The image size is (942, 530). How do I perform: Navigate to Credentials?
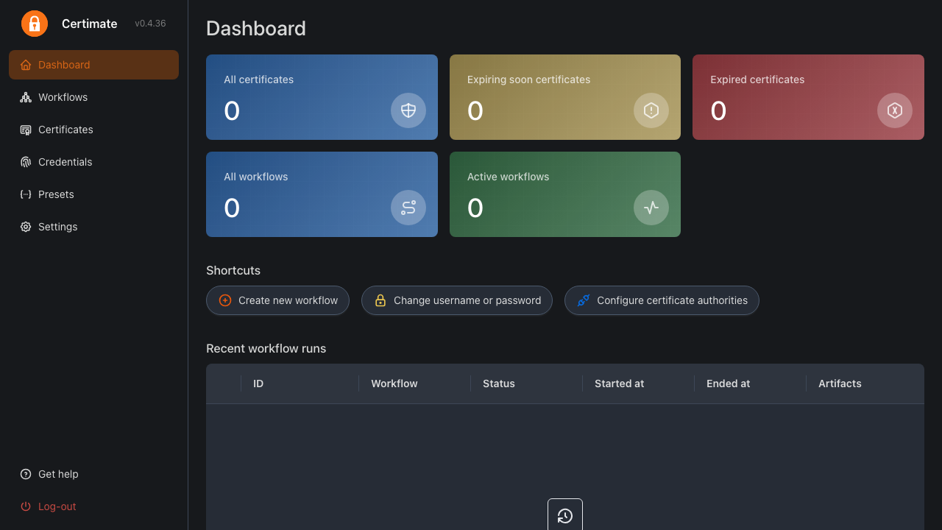pos(93,162)
